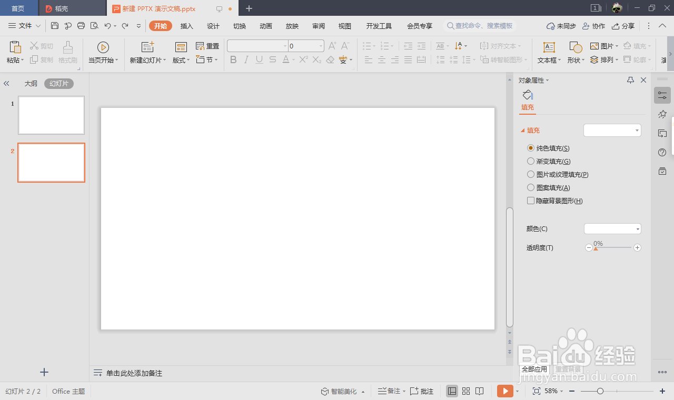Insert a new slide from ribbon

coord(148,53)
